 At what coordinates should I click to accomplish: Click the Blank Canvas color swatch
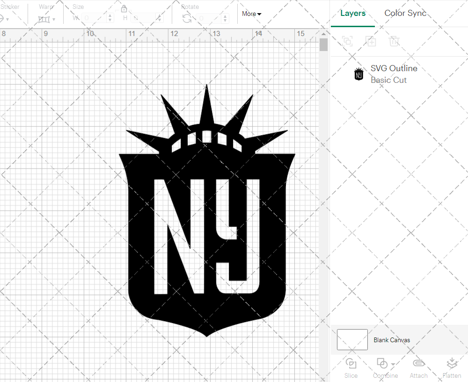[x=352, y=340]
